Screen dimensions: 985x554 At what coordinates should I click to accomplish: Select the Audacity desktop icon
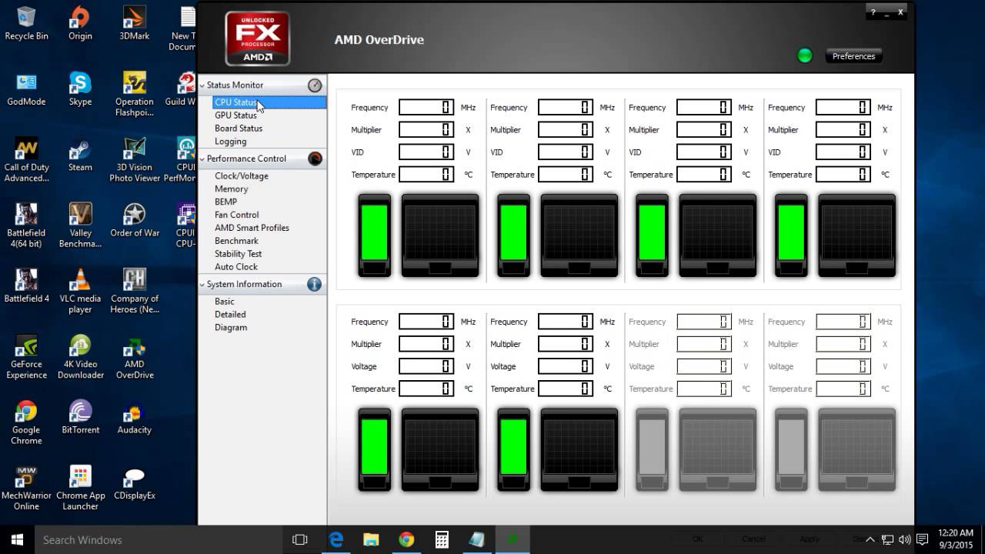tap(135, 417)
